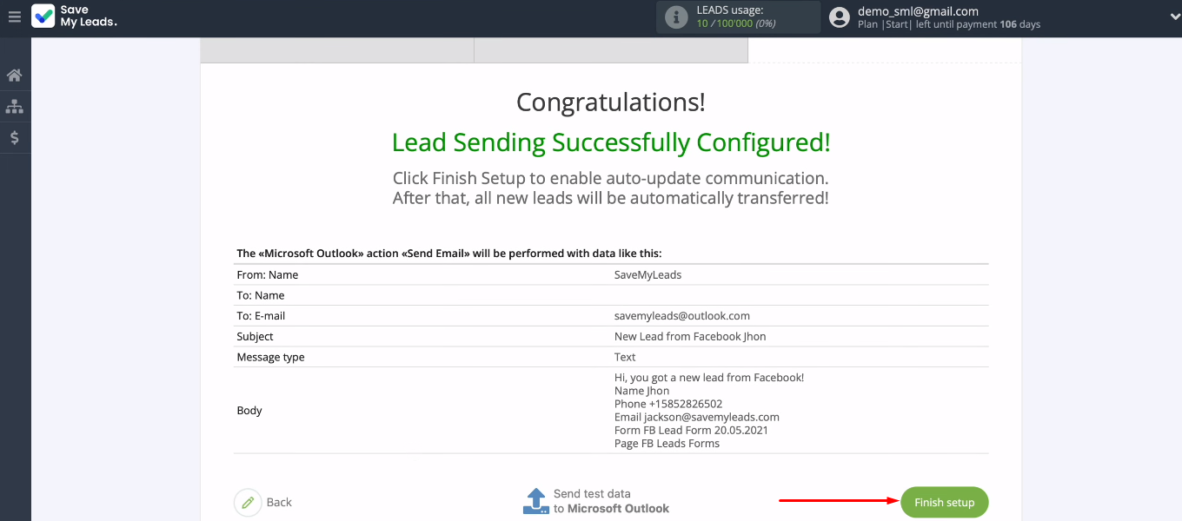Click the Plan Start payment days text
Image resolution: width=1182 pixels, height=521 pixels.
click(949, 24)
